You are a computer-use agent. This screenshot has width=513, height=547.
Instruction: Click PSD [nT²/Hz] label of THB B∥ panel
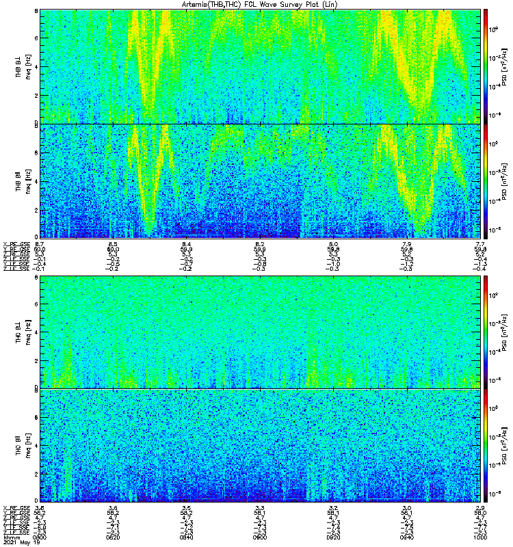504,181
